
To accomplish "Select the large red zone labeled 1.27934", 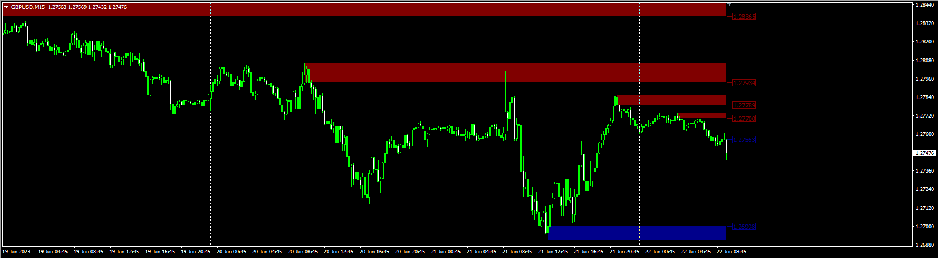I will pos(515,73).
